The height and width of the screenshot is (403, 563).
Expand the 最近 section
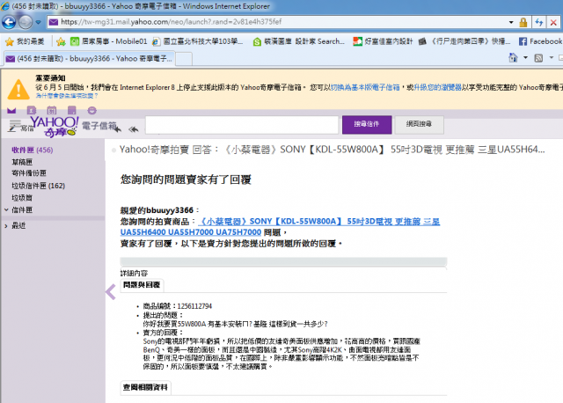tap(6, 225)
